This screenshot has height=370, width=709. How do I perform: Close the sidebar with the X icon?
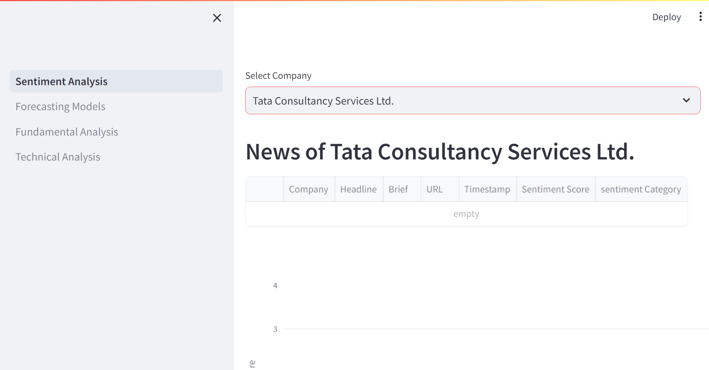tap(217, 18)
